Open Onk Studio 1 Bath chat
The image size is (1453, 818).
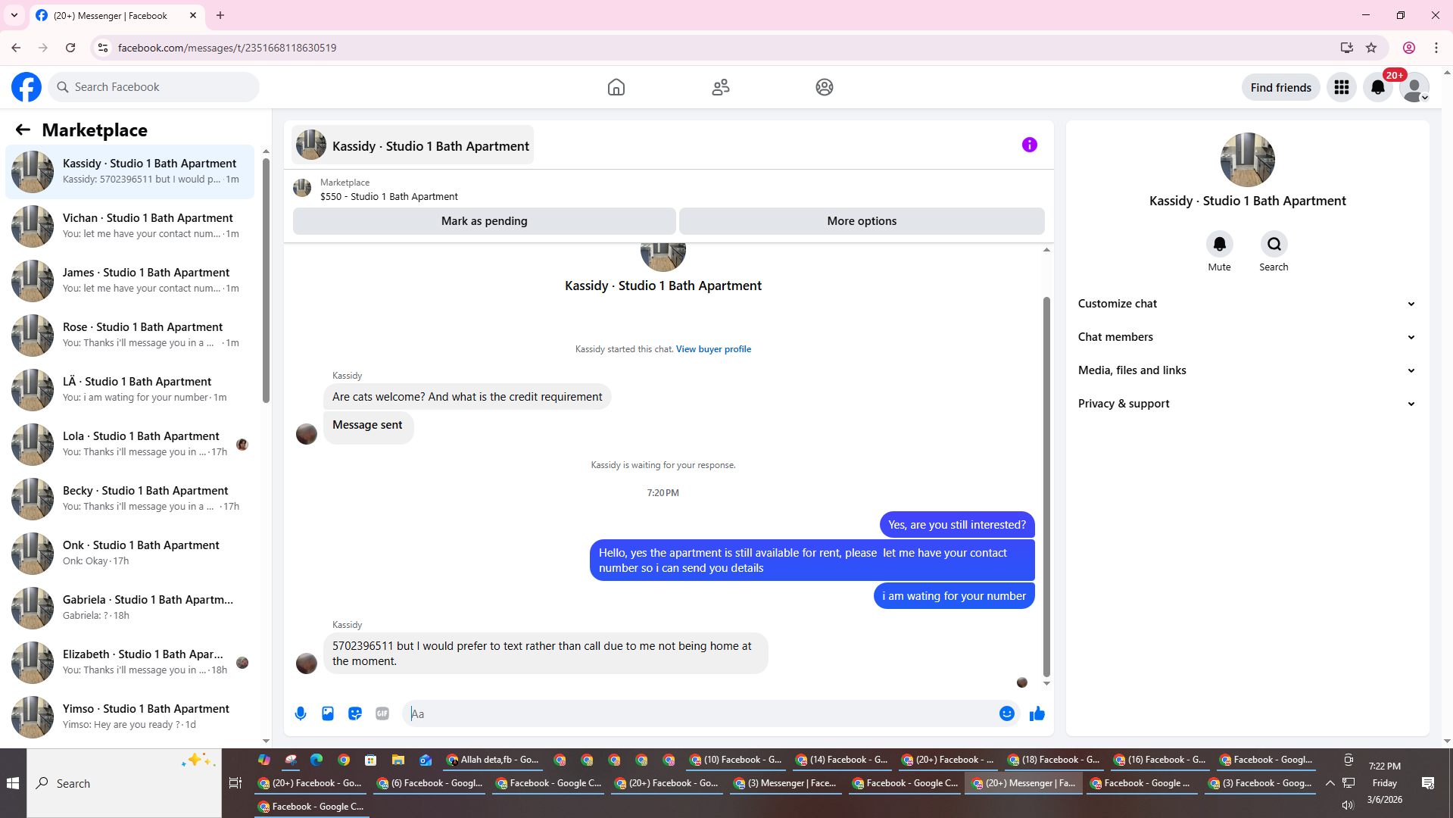[x=130, y=553]
